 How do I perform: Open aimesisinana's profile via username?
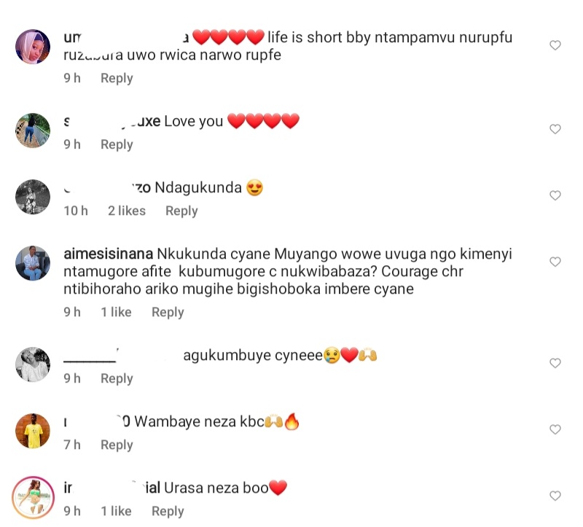tap(109, 255)
